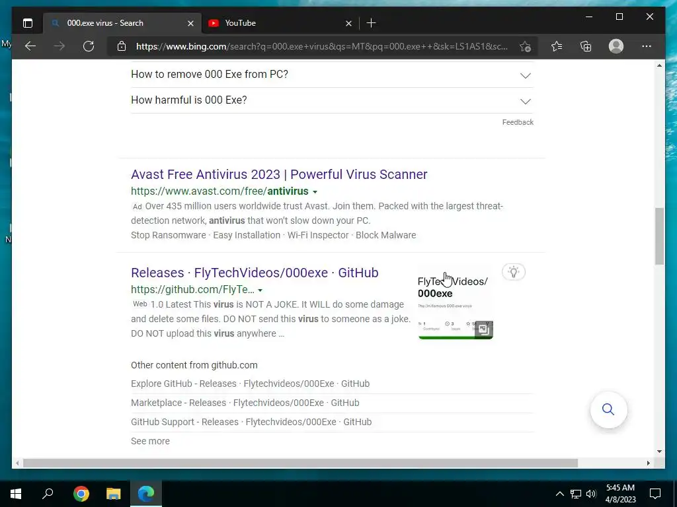Open 'GitHub Support - Releases' link

pos(251,422)
